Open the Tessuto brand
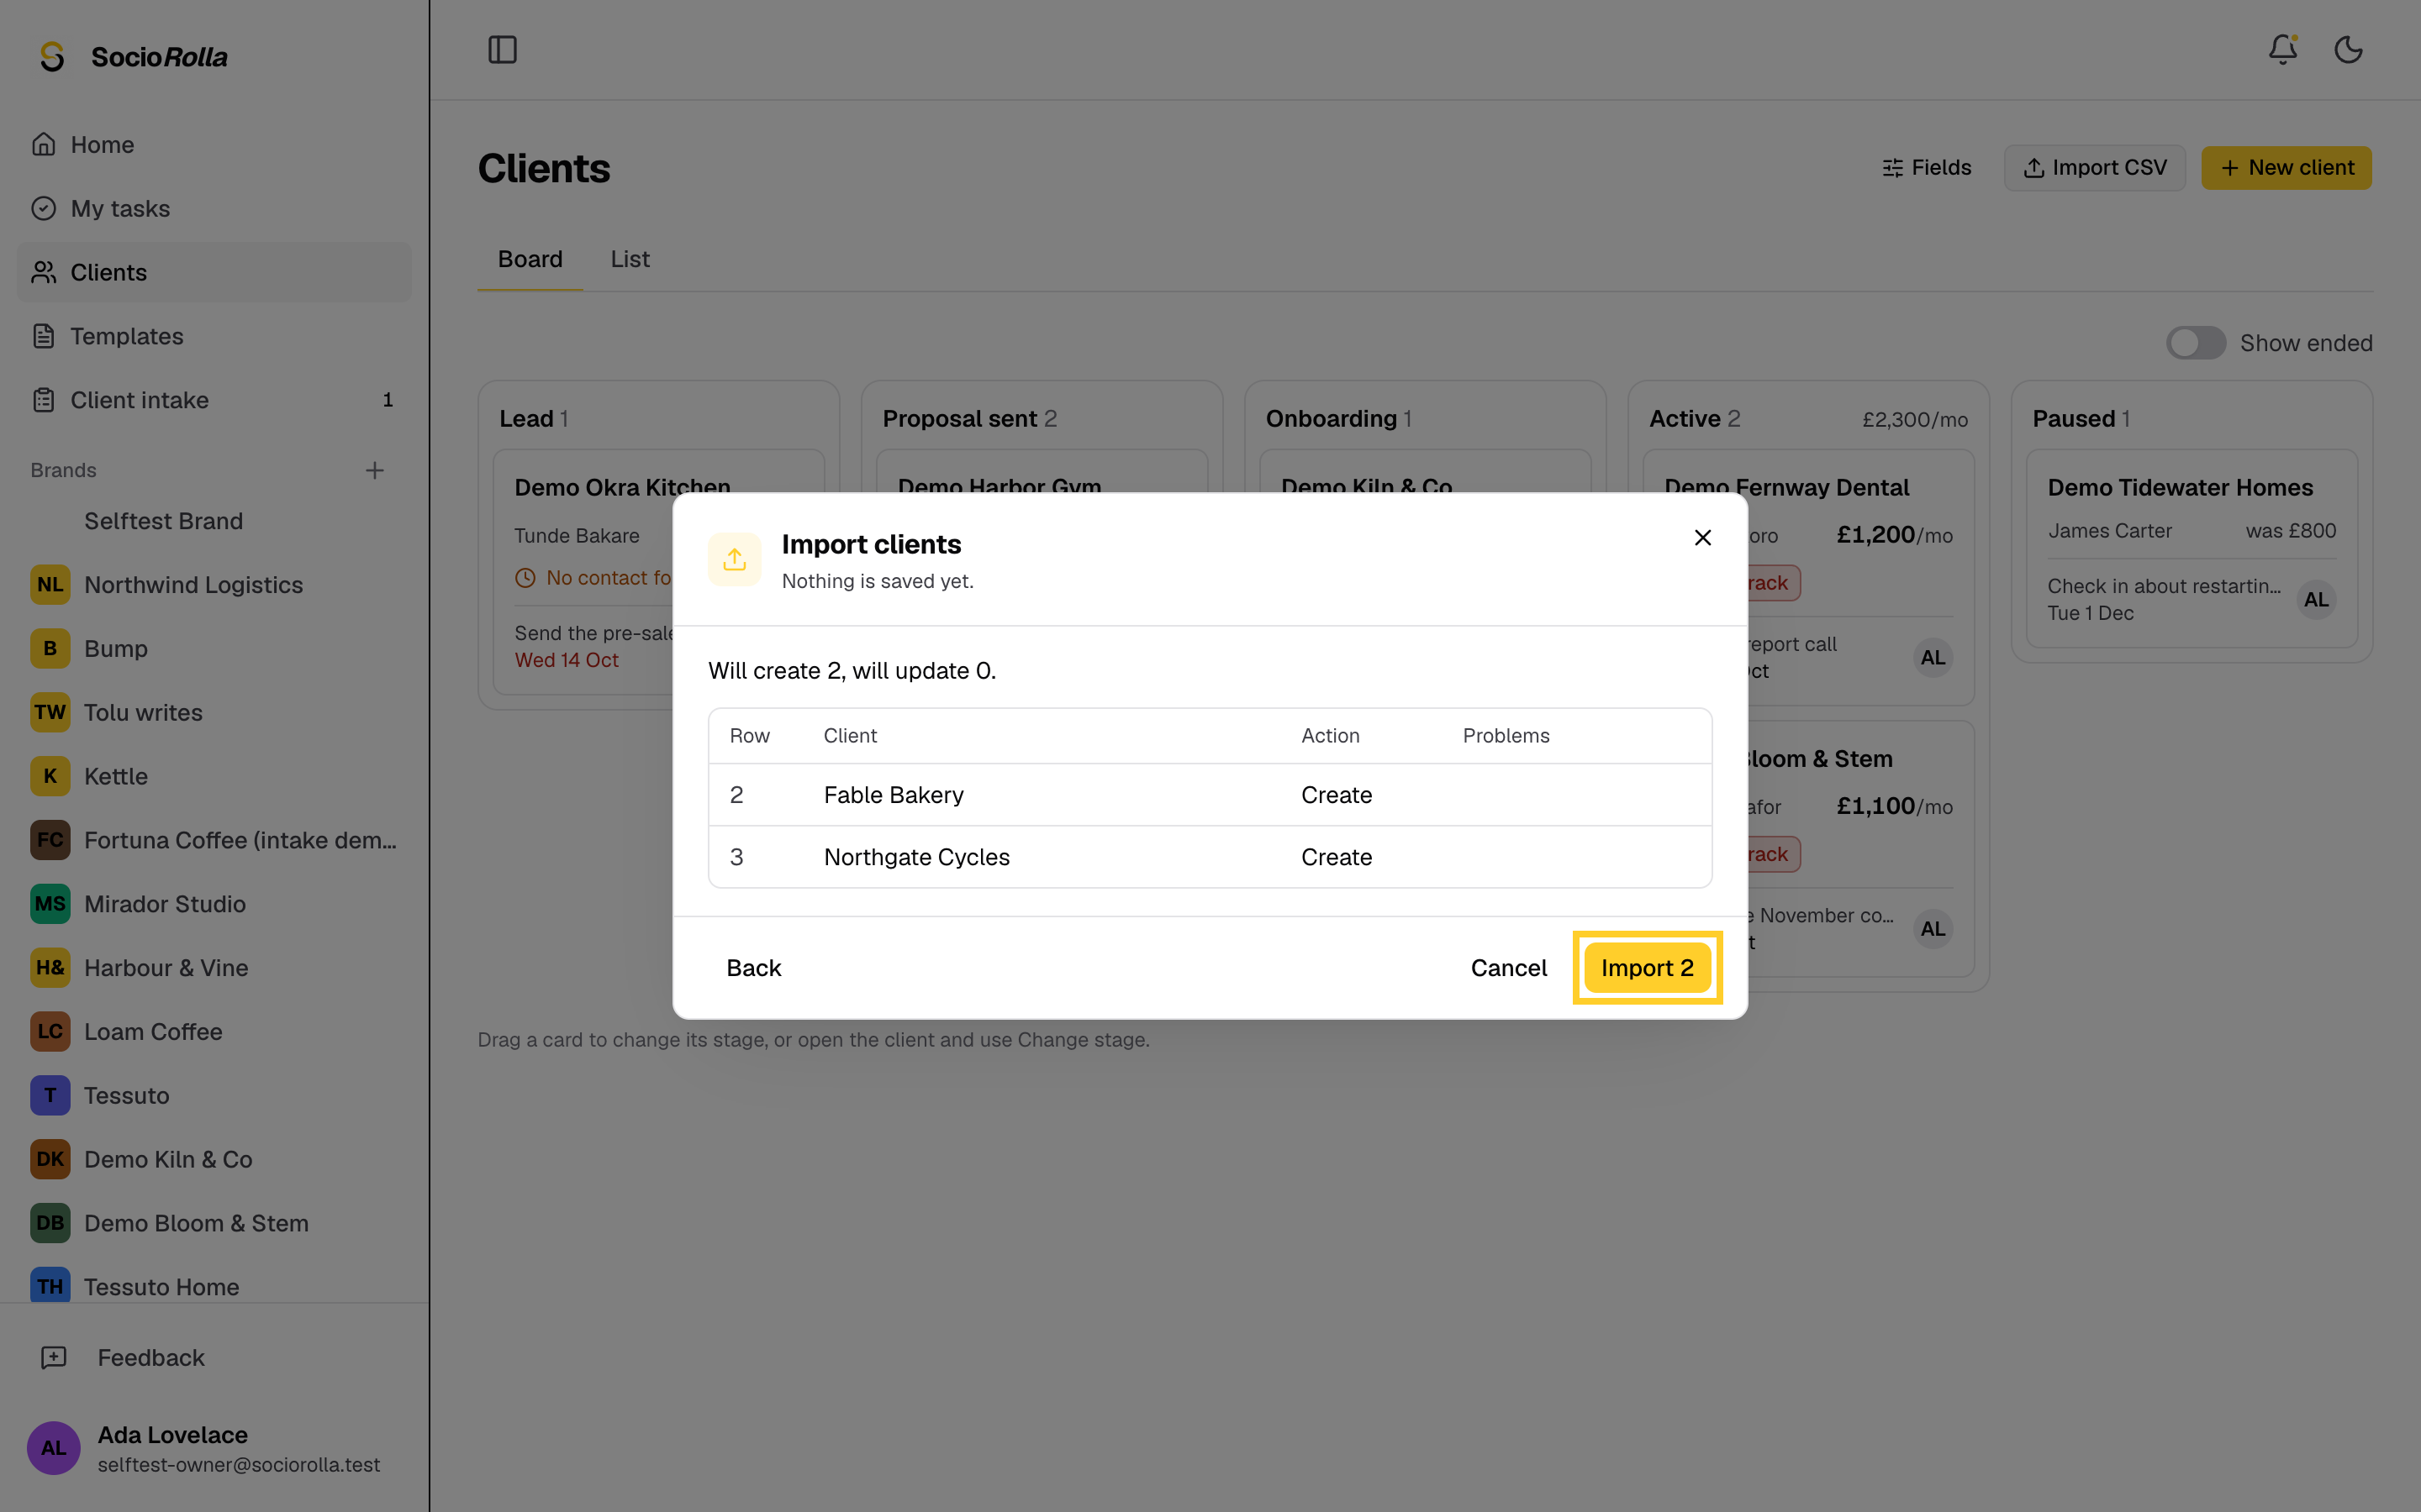 (214, 1095)
